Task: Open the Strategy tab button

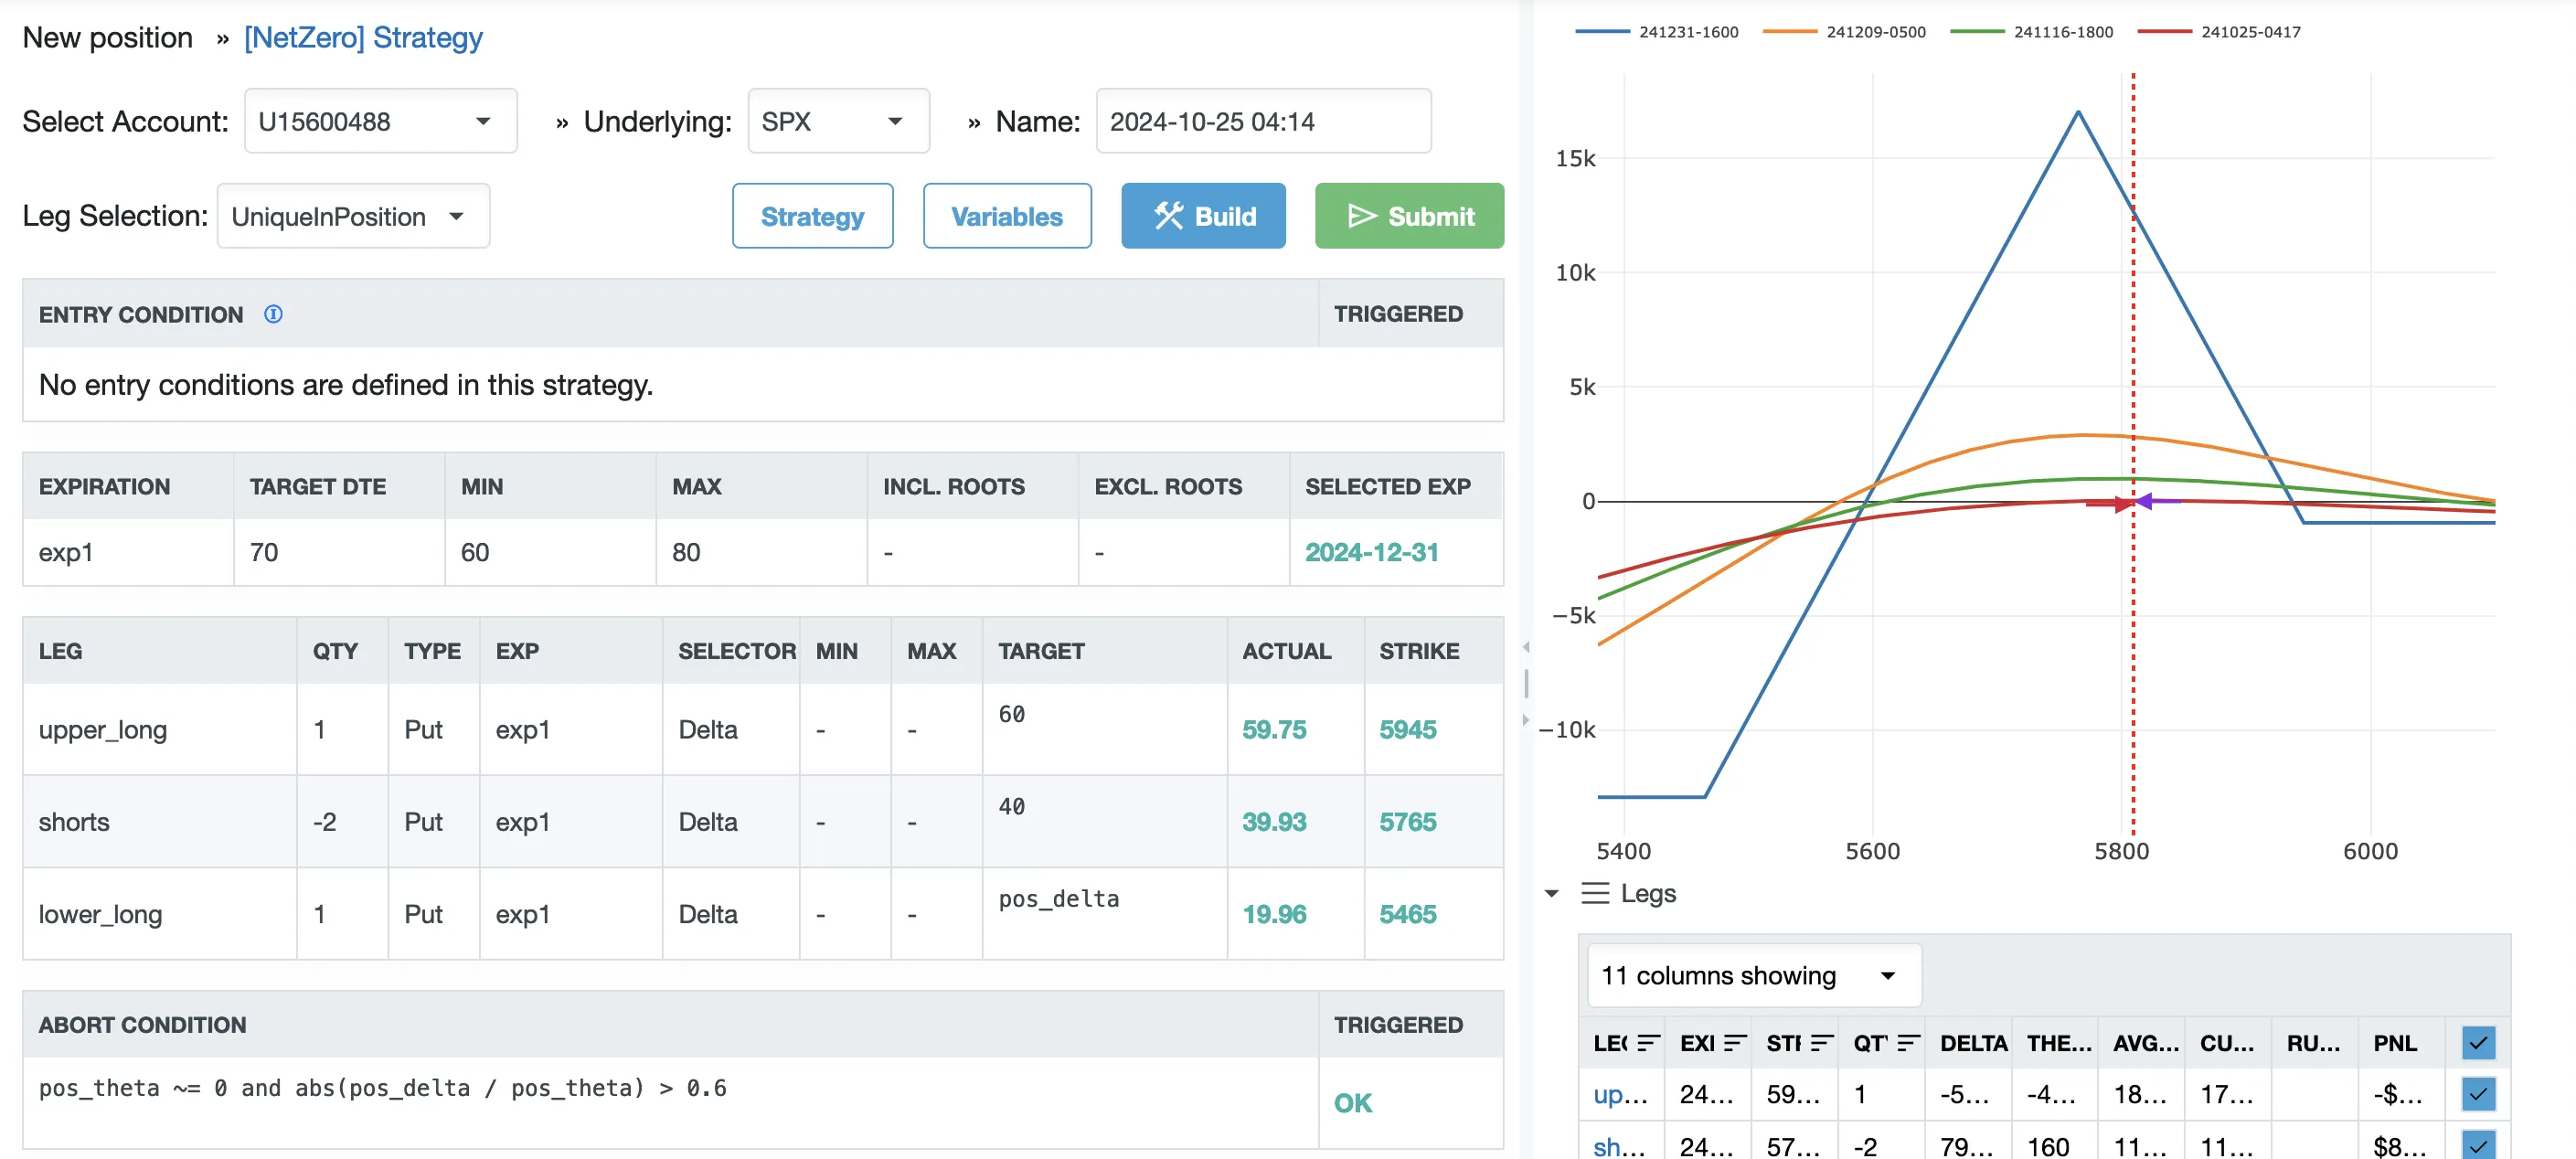Action: 812,216
